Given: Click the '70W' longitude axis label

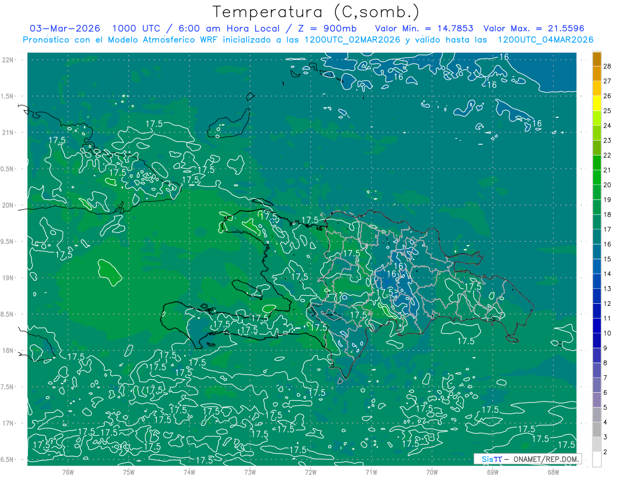Looking at the screenshot, I should 432,472.
